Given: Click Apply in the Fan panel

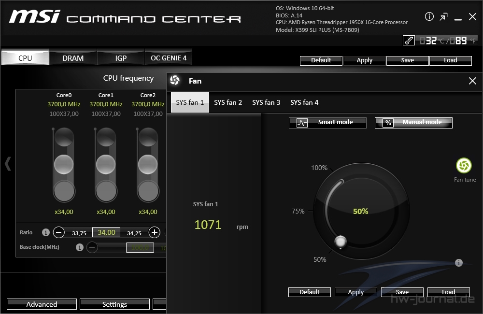Looking at the screenshot, I should (356, 292).
